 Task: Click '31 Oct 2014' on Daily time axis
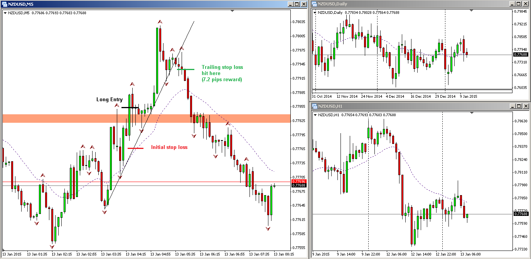coord(322,96)
